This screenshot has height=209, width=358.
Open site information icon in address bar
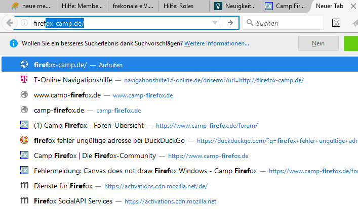point(24,23)
